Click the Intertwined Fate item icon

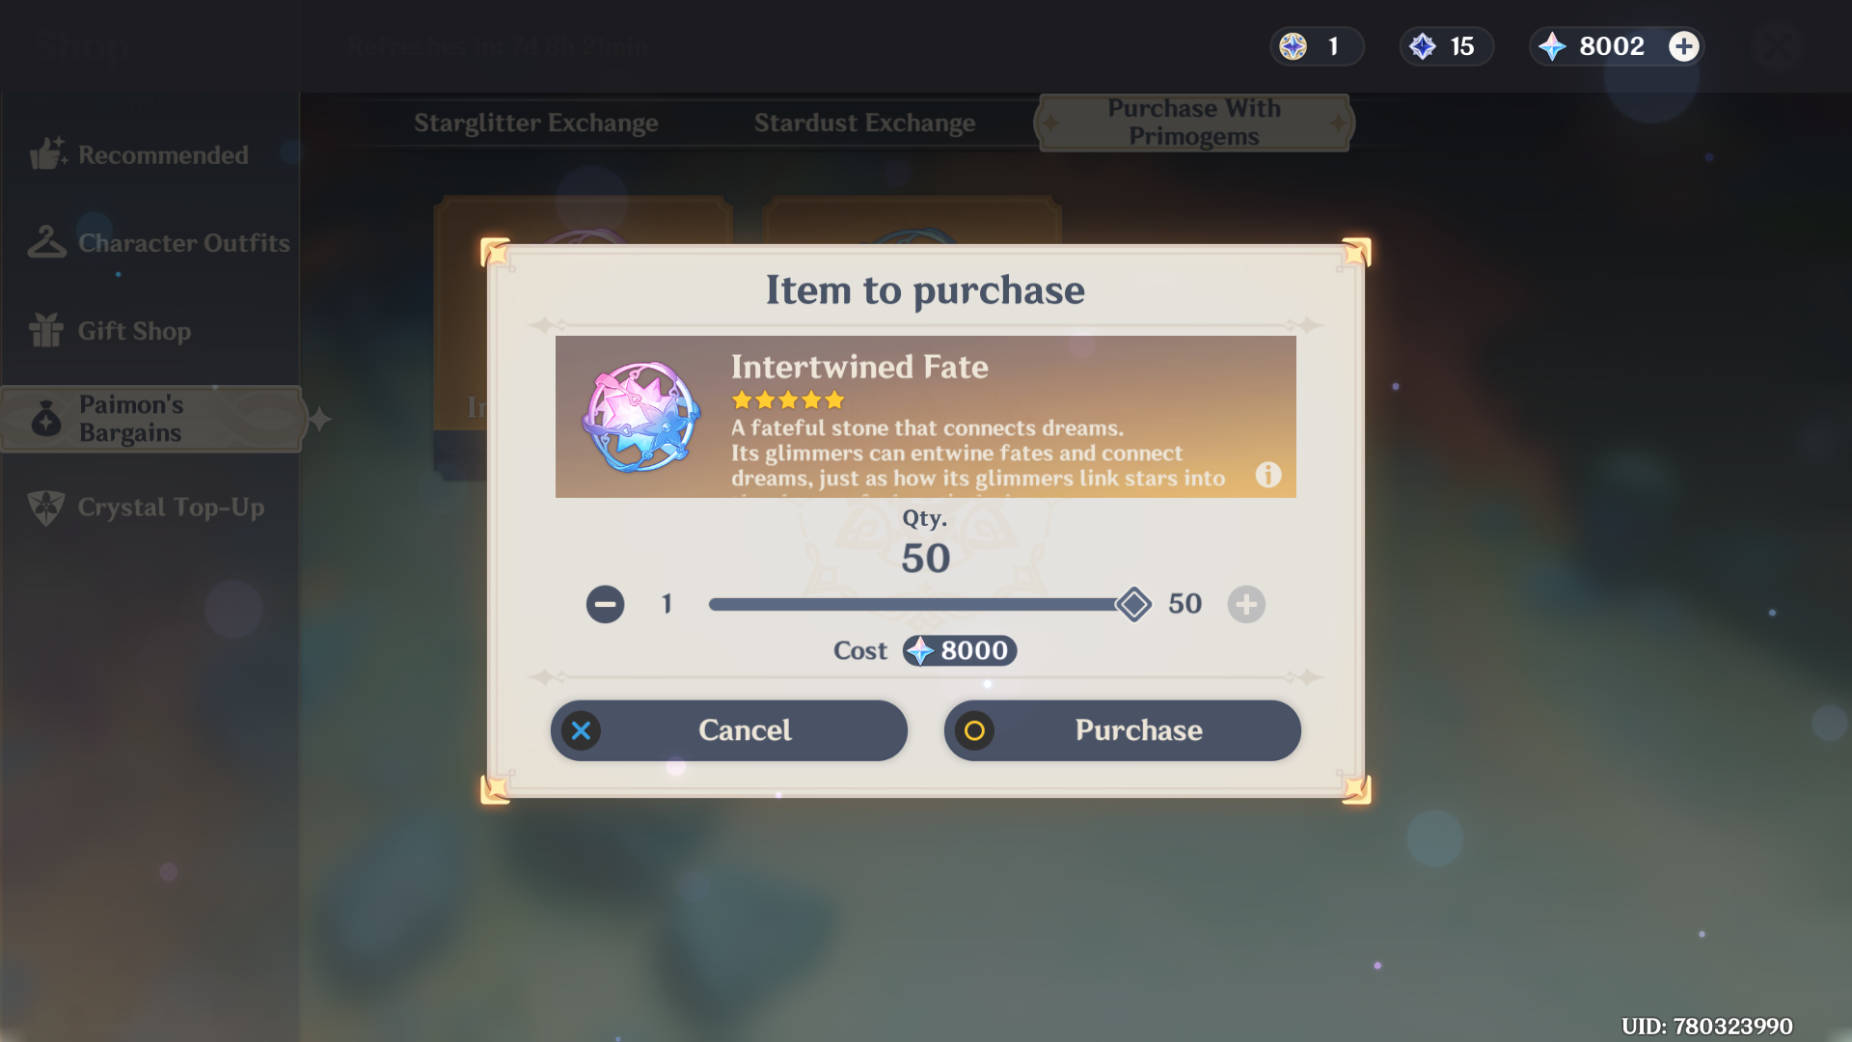640,417
